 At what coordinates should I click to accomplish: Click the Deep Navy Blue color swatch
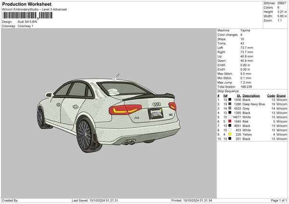point(230,104)
